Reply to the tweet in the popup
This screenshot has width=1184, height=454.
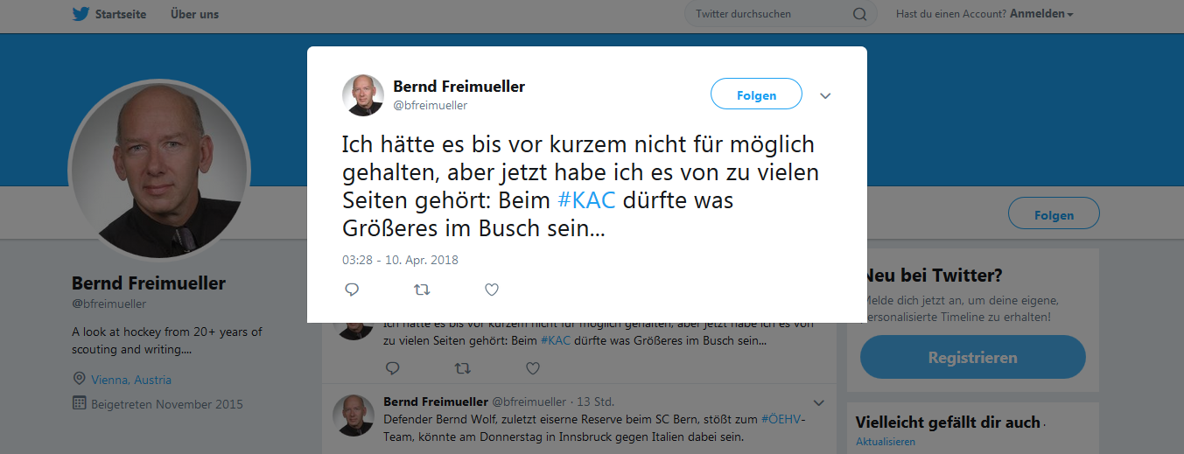[352, 290]
